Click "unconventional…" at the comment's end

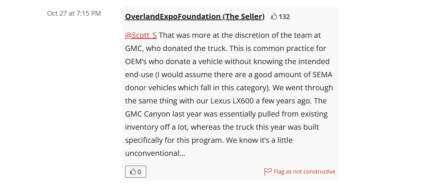(x=155, y=153)
